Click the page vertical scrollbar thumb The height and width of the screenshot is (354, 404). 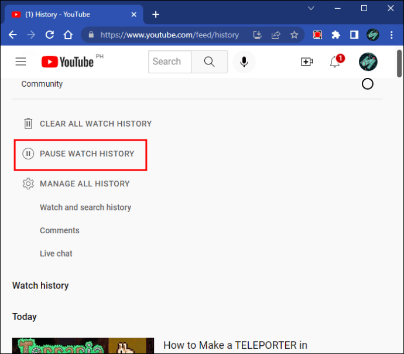point(399,63)
